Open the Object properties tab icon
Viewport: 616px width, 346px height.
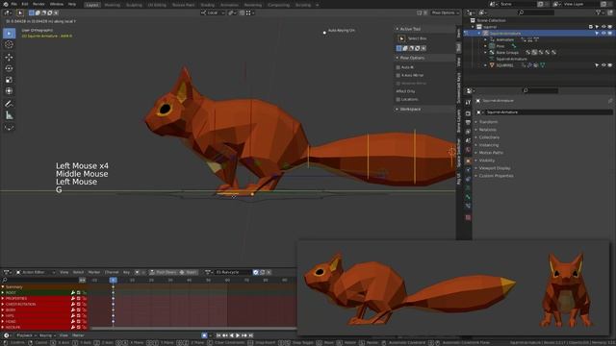(468, 161)
